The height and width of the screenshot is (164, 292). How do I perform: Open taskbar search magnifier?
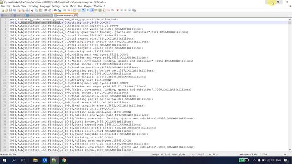coord(14,160)
